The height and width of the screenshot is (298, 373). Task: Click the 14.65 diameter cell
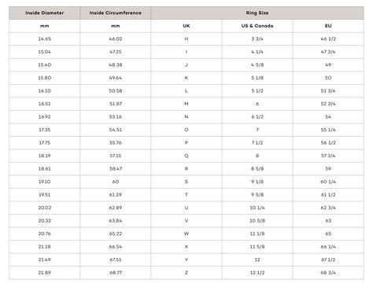[44, 39]
